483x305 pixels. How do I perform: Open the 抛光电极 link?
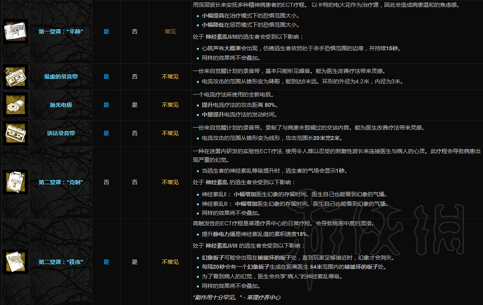point(61,105)
